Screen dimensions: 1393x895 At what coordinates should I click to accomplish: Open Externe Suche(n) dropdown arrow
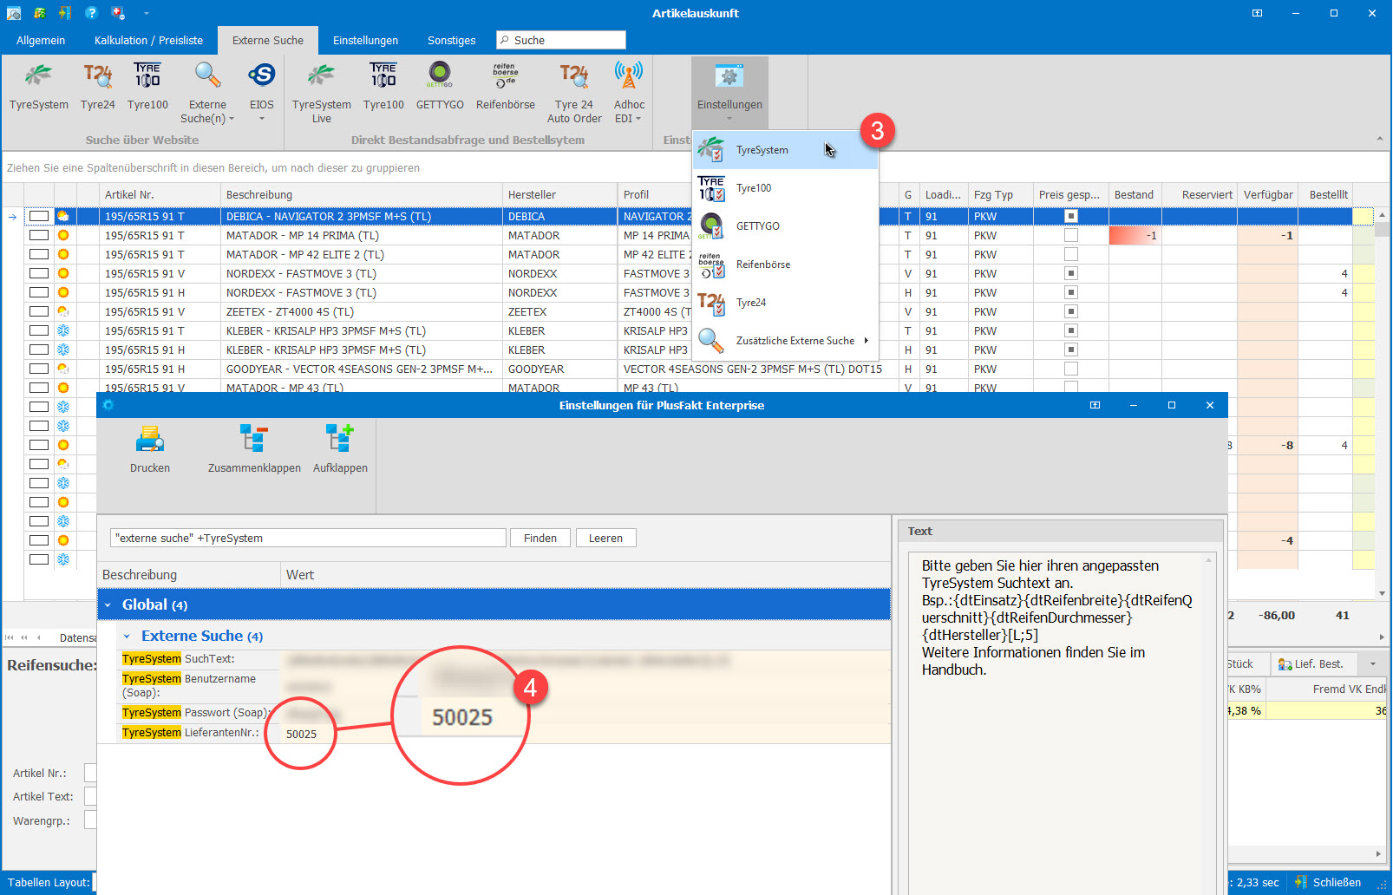tap(232, 119)
